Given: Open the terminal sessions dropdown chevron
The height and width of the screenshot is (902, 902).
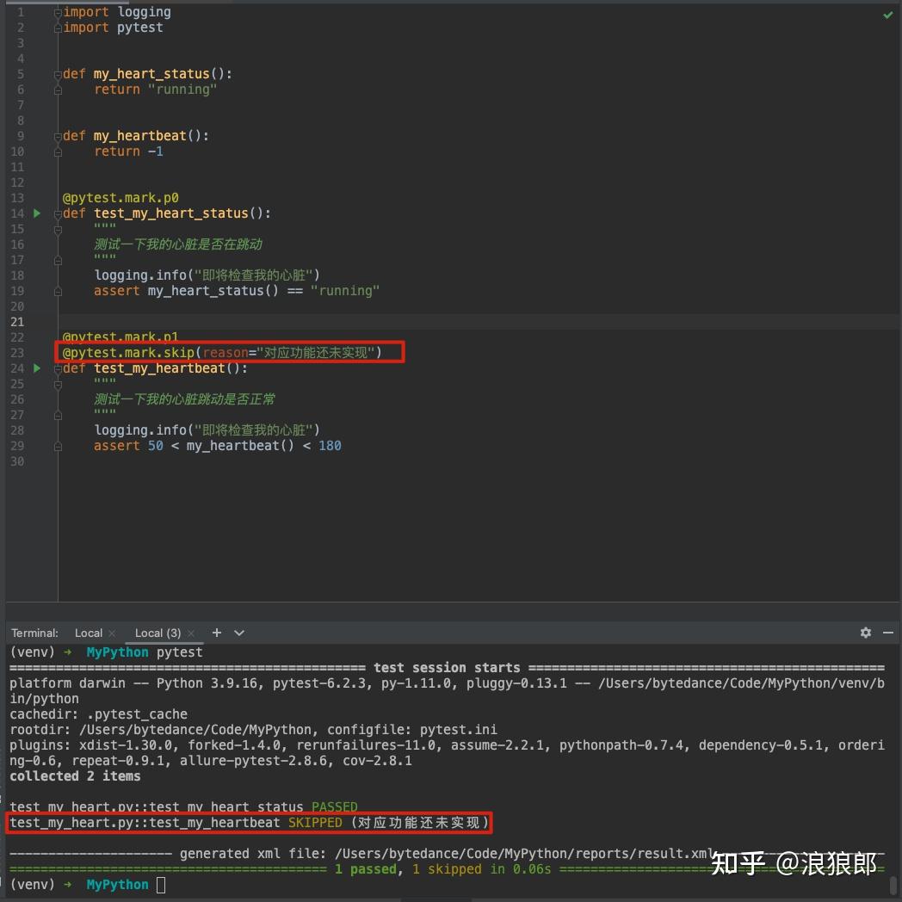Looking at the screenshot, I should 238,633.
